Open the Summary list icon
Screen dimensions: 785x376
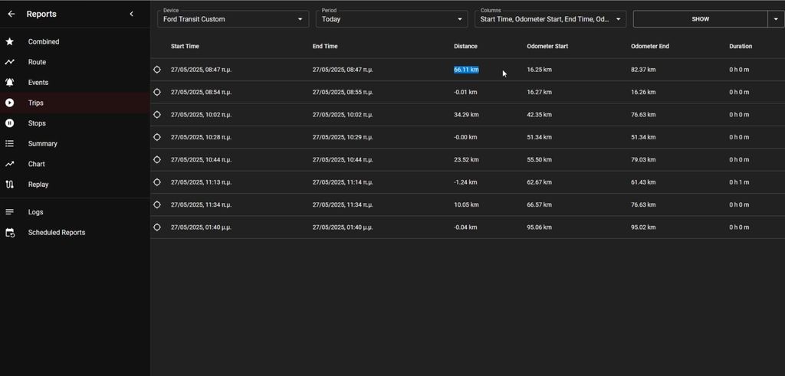coord(10,143)
